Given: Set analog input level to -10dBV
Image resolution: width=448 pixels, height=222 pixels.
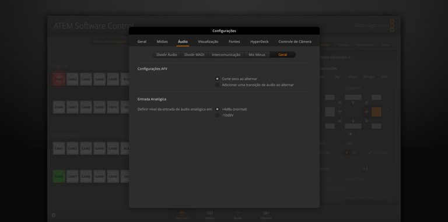Looking at the screenshot, I should (x=218, y=115).
